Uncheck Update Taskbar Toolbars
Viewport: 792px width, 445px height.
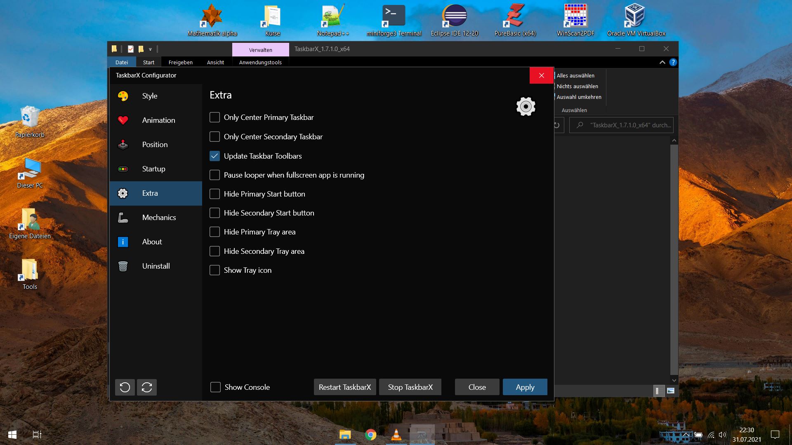214,156
